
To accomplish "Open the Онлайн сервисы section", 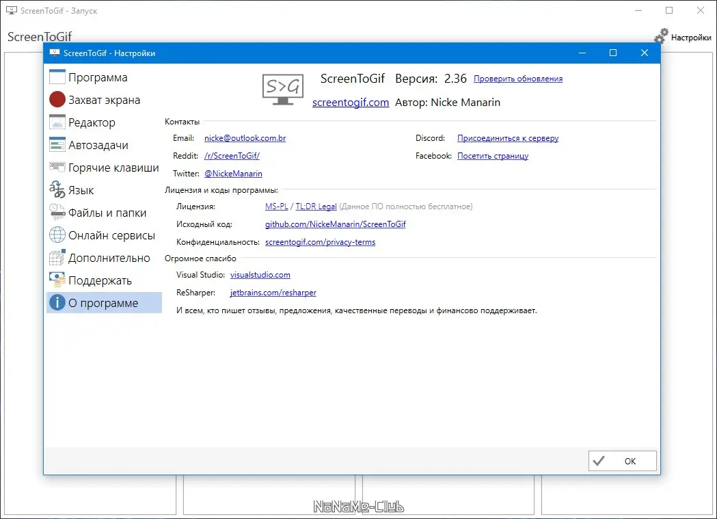I will click(x=104, y=235).
